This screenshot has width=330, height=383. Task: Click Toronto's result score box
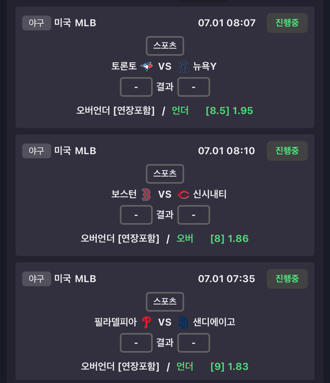tap(136, 87)
